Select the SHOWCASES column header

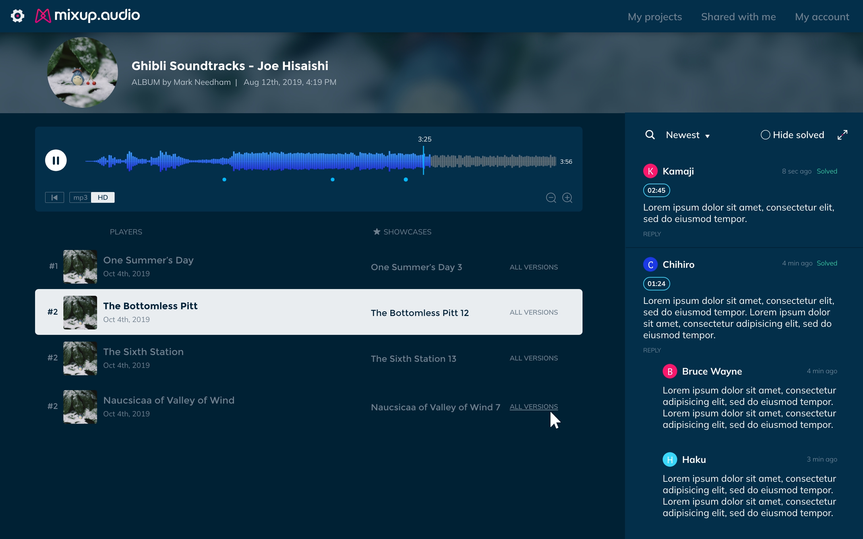(407, 232)
